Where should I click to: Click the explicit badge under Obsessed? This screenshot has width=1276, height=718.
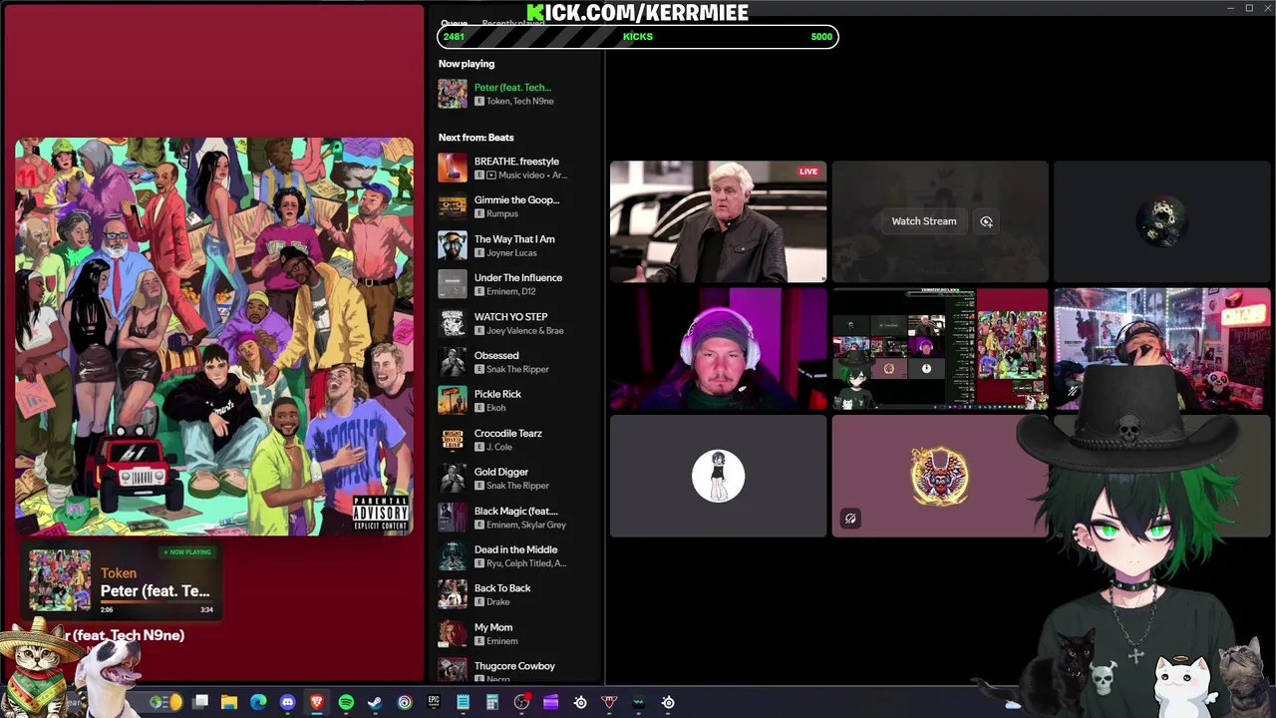tap(479, 369)
